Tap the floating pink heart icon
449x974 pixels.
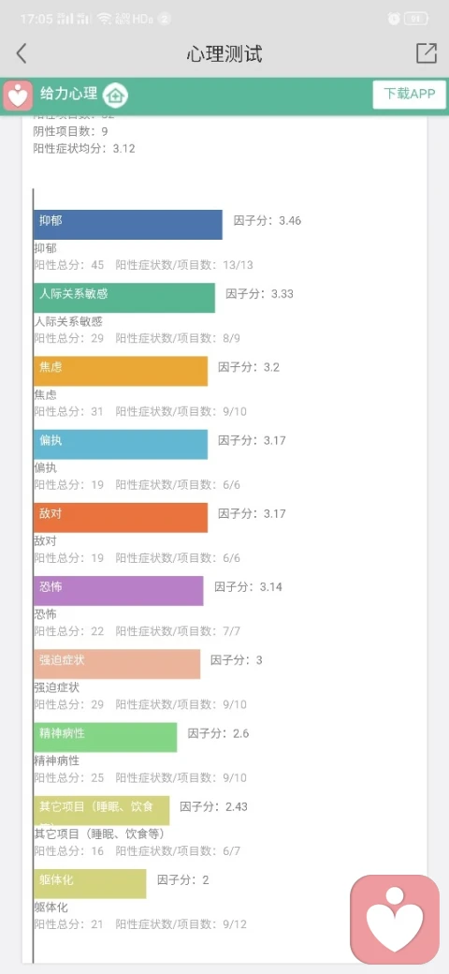(x=395, y=919)
